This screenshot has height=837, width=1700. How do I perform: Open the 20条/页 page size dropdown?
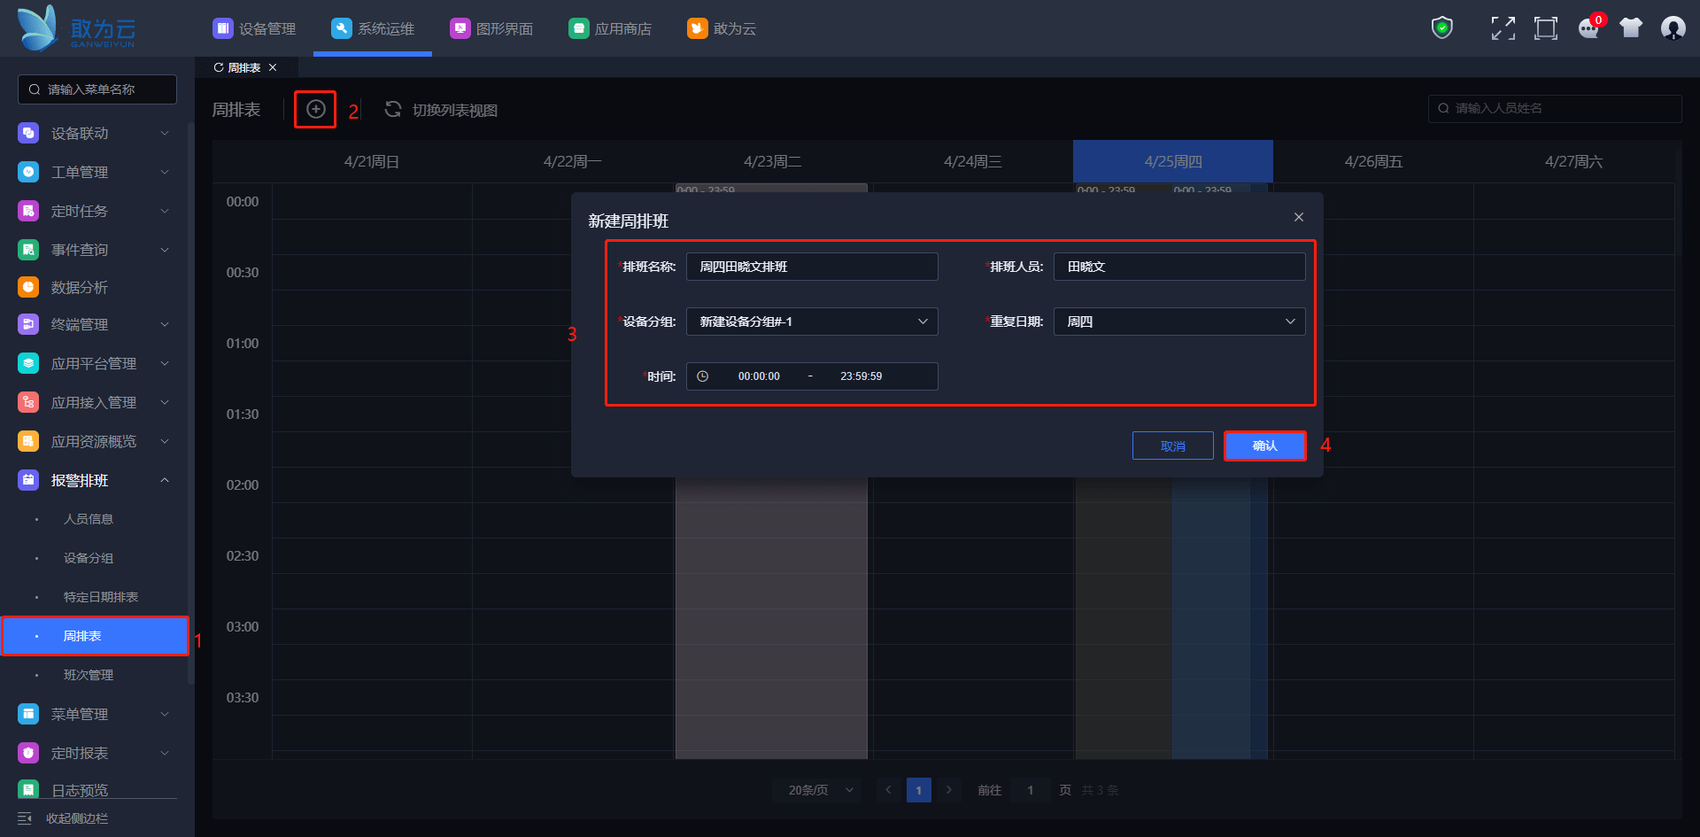tap(820, 790)
